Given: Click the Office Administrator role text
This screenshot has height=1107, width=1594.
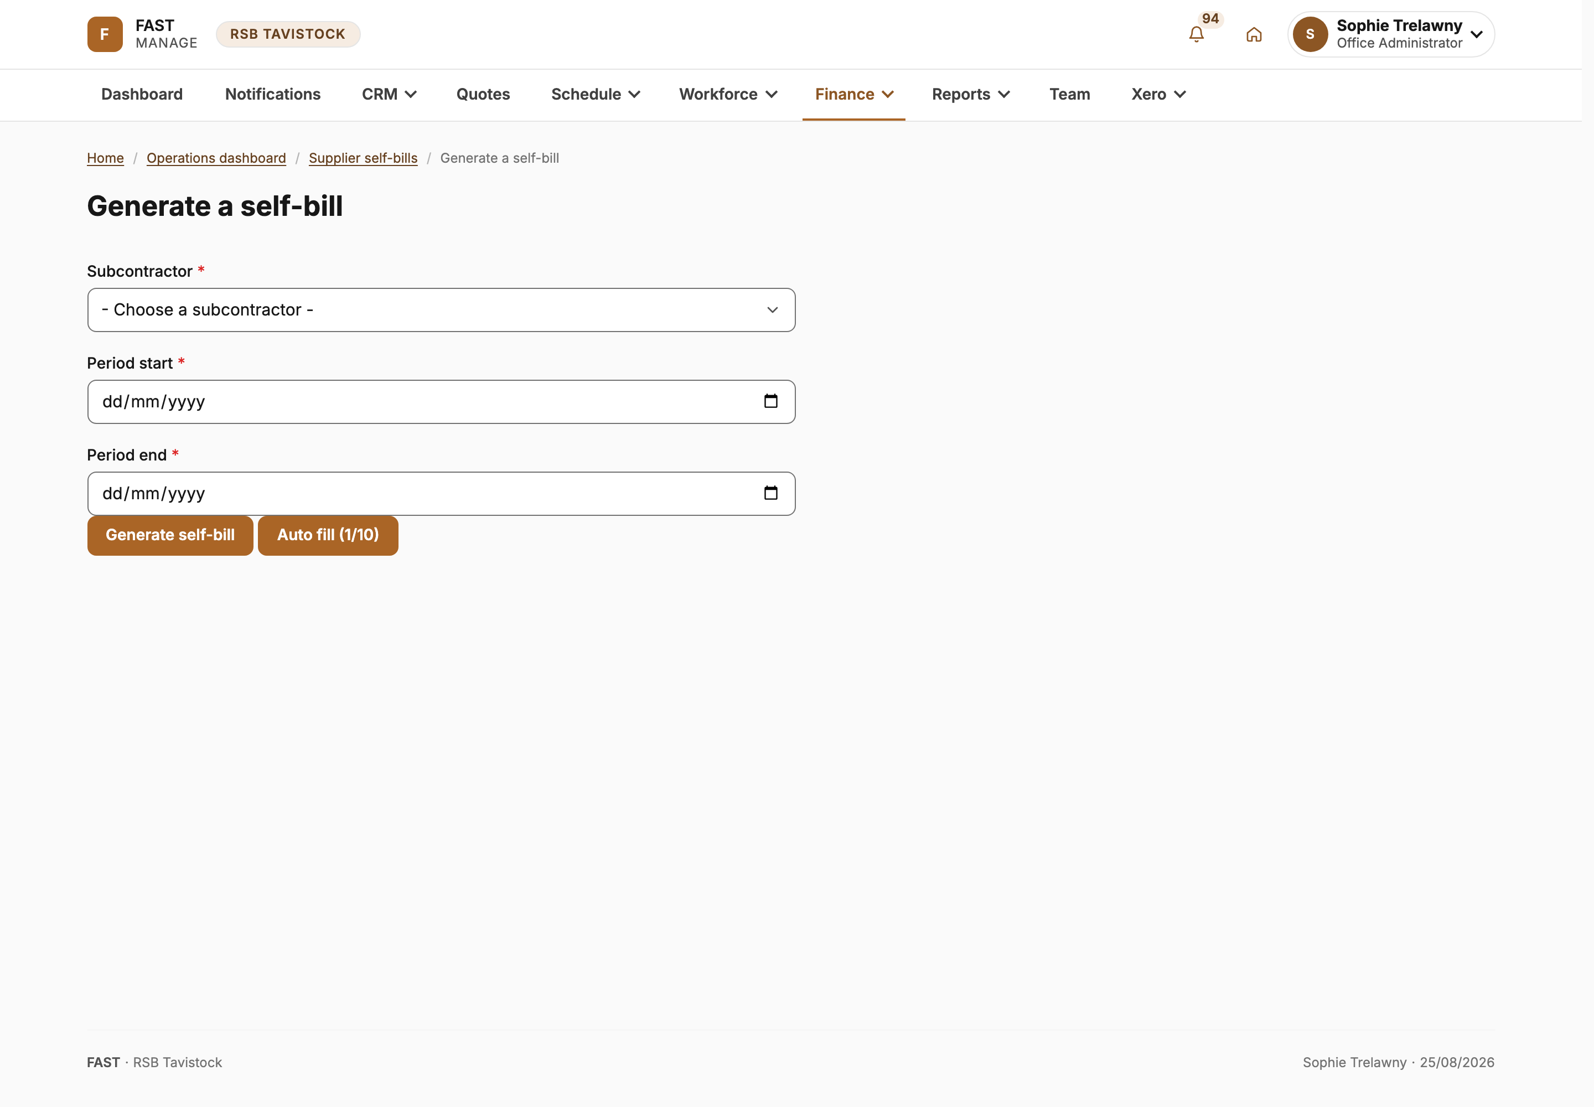Looking at the screenshot, I should (x=1399, y=43).
